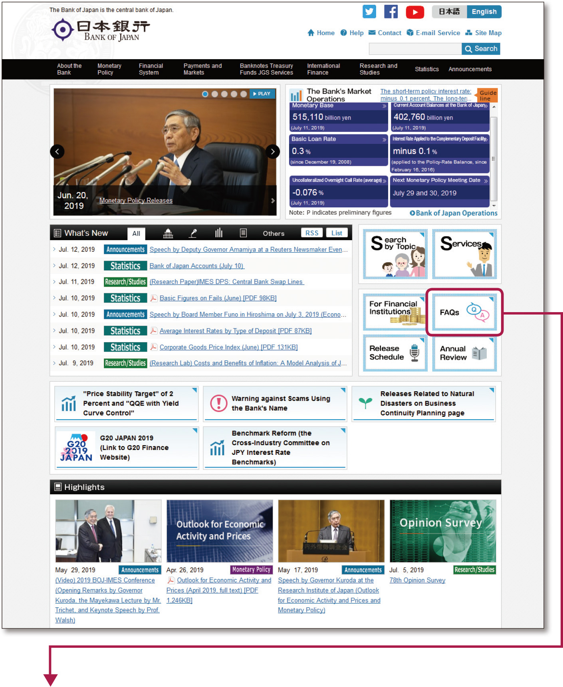Open the Contact page
Image resolution: width=563 pixels, height=687 pixels.
tap(385, 33)
